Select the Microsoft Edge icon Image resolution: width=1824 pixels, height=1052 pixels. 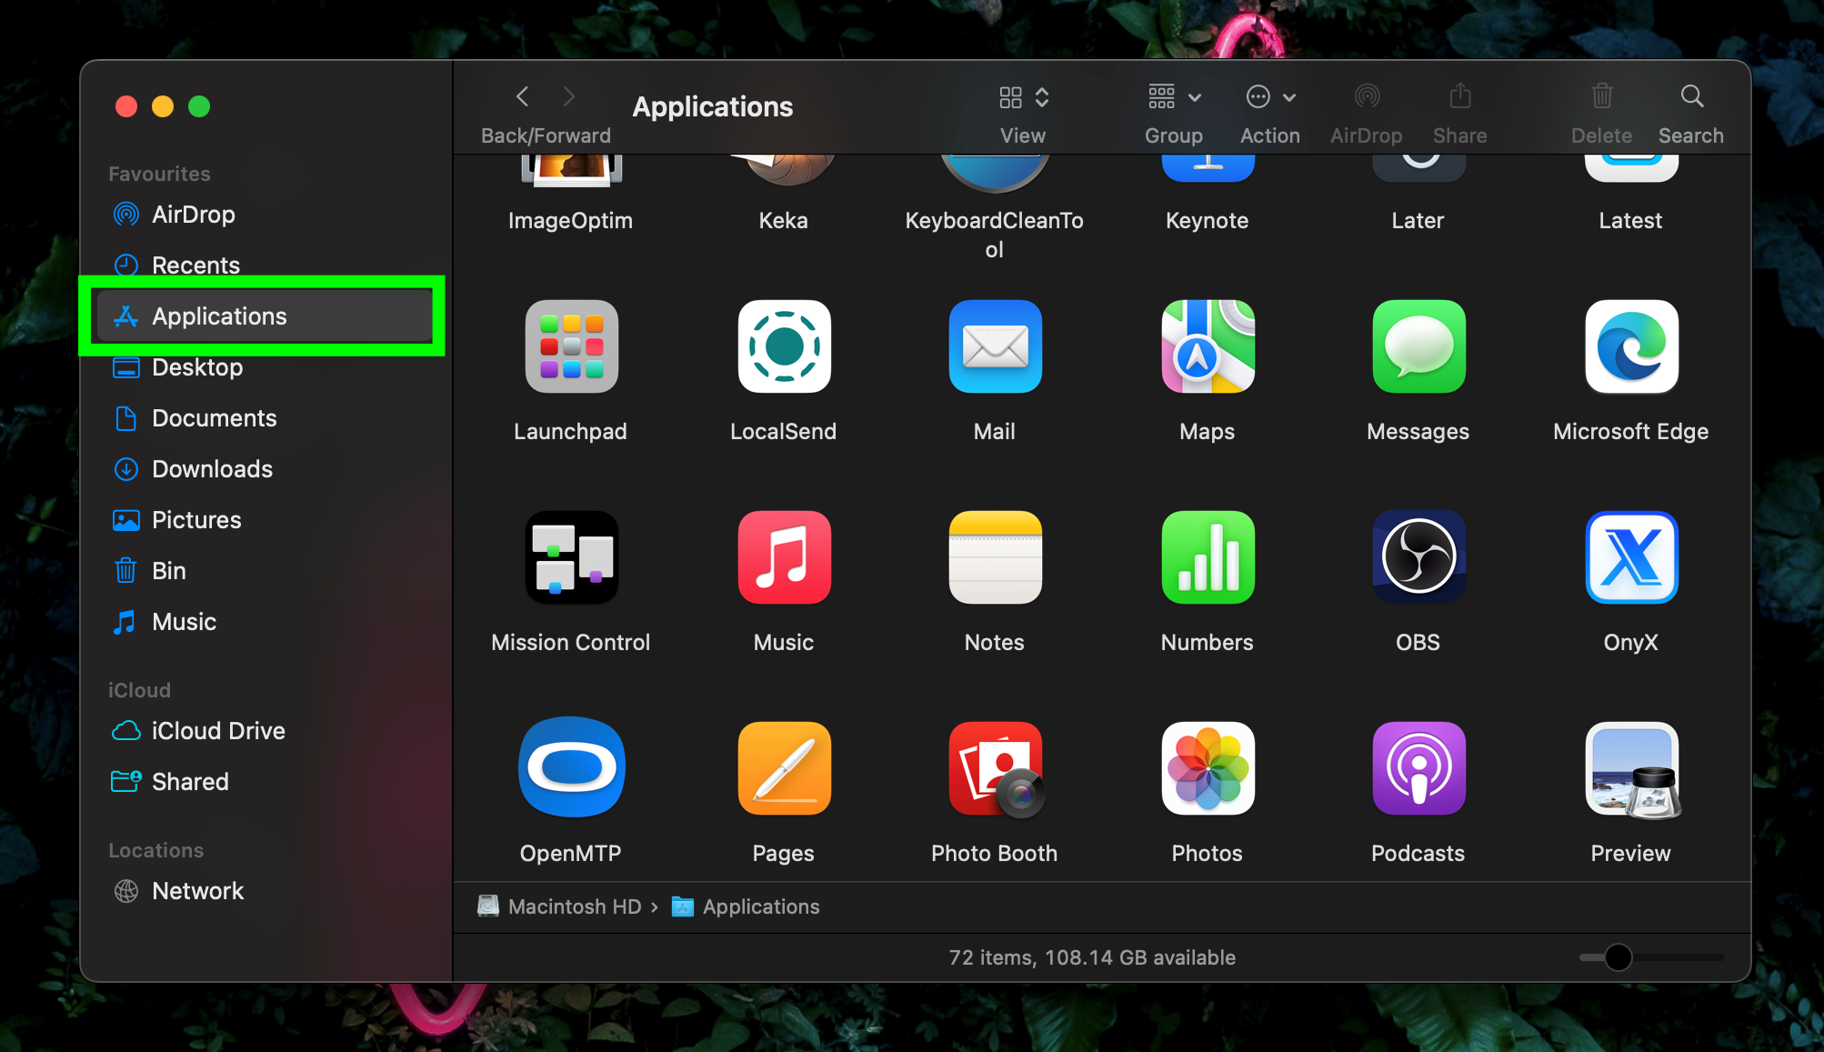1631,346
